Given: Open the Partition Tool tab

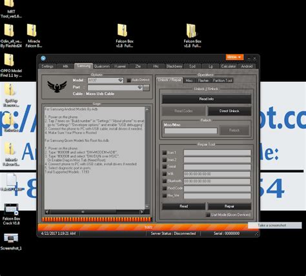Looking at the screenshot, I should pyautogui.click(x=223, y=81).
